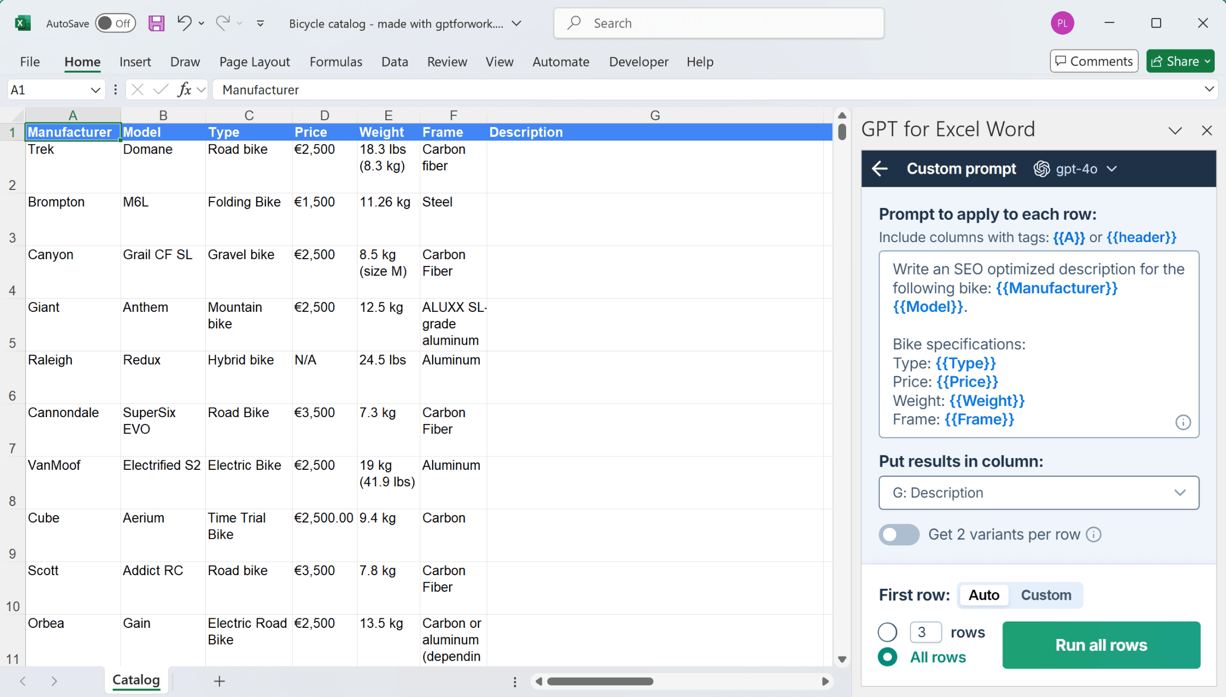The height and width of the screenshot is (697, 1226).
Task: Go back with the Custom prompt arrow
Action: tap(880, 169)
